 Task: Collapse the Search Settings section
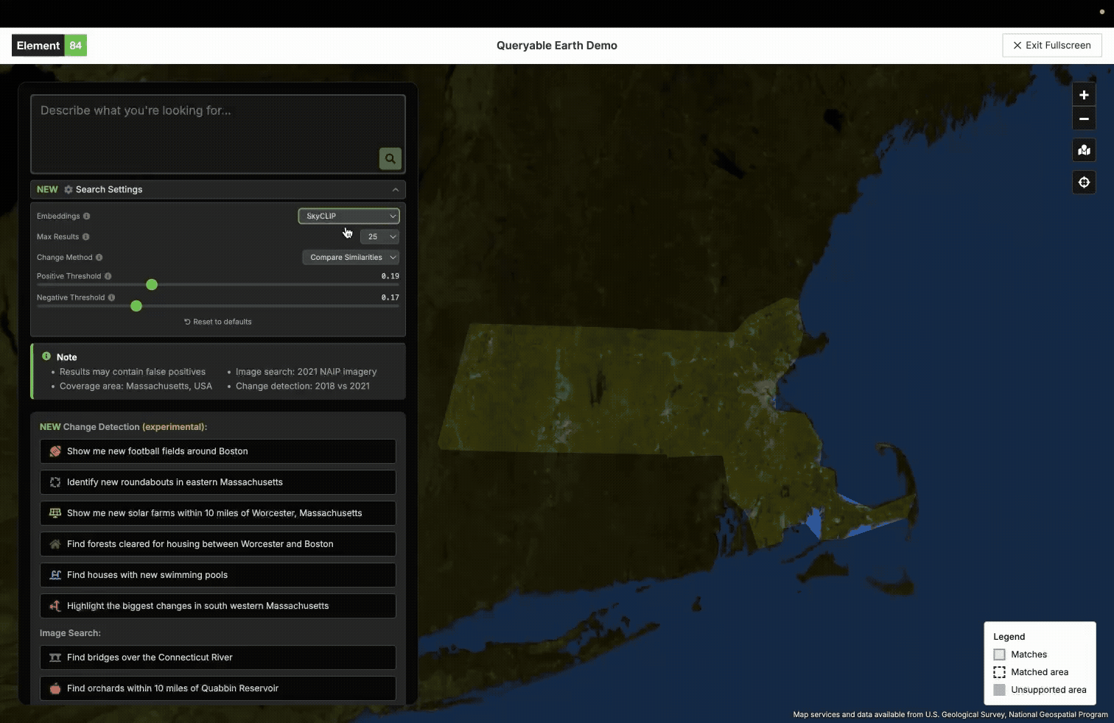pyautogui.click(x=395, y=190)
